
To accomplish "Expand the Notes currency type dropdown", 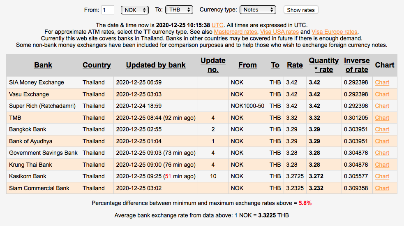I will pos(258,10).
